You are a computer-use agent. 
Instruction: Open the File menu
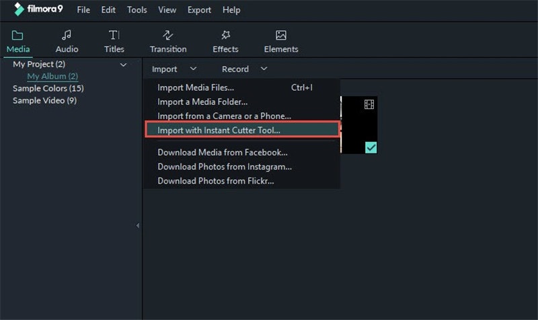(83, 10)
